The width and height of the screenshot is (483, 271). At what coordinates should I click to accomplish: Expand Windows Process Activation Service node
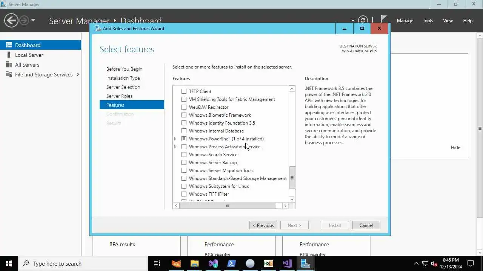click(175, 146)
